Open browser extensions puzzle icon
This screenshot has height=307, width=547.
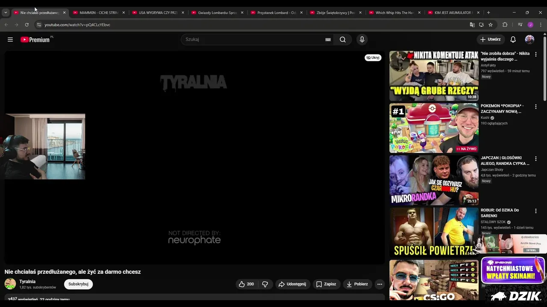point(505,25)
